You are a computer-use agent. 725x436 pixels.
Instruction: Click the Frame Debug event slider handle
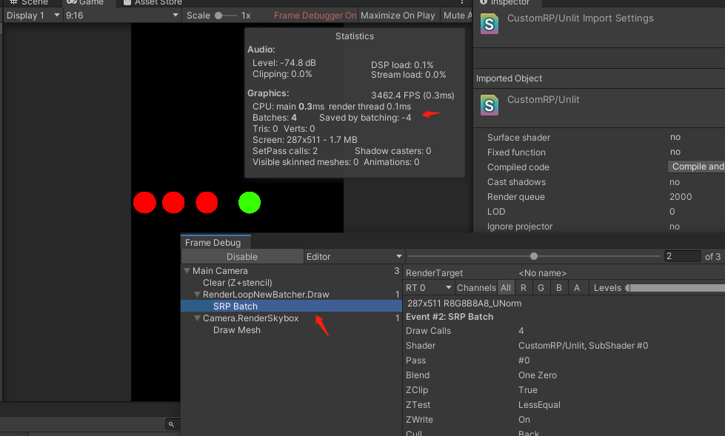534,257
